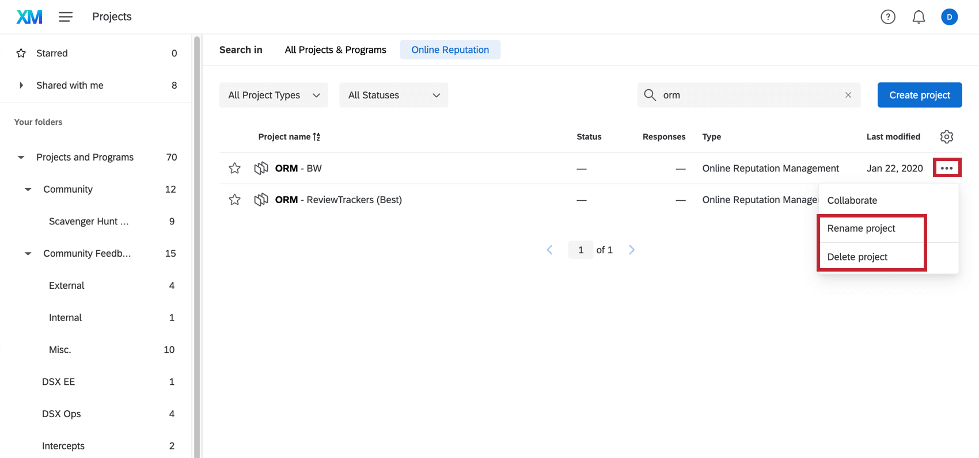The height and width of the screenshot is (458, 979).
Task: Select Rename project from the menu
Action: click(861, 228)
